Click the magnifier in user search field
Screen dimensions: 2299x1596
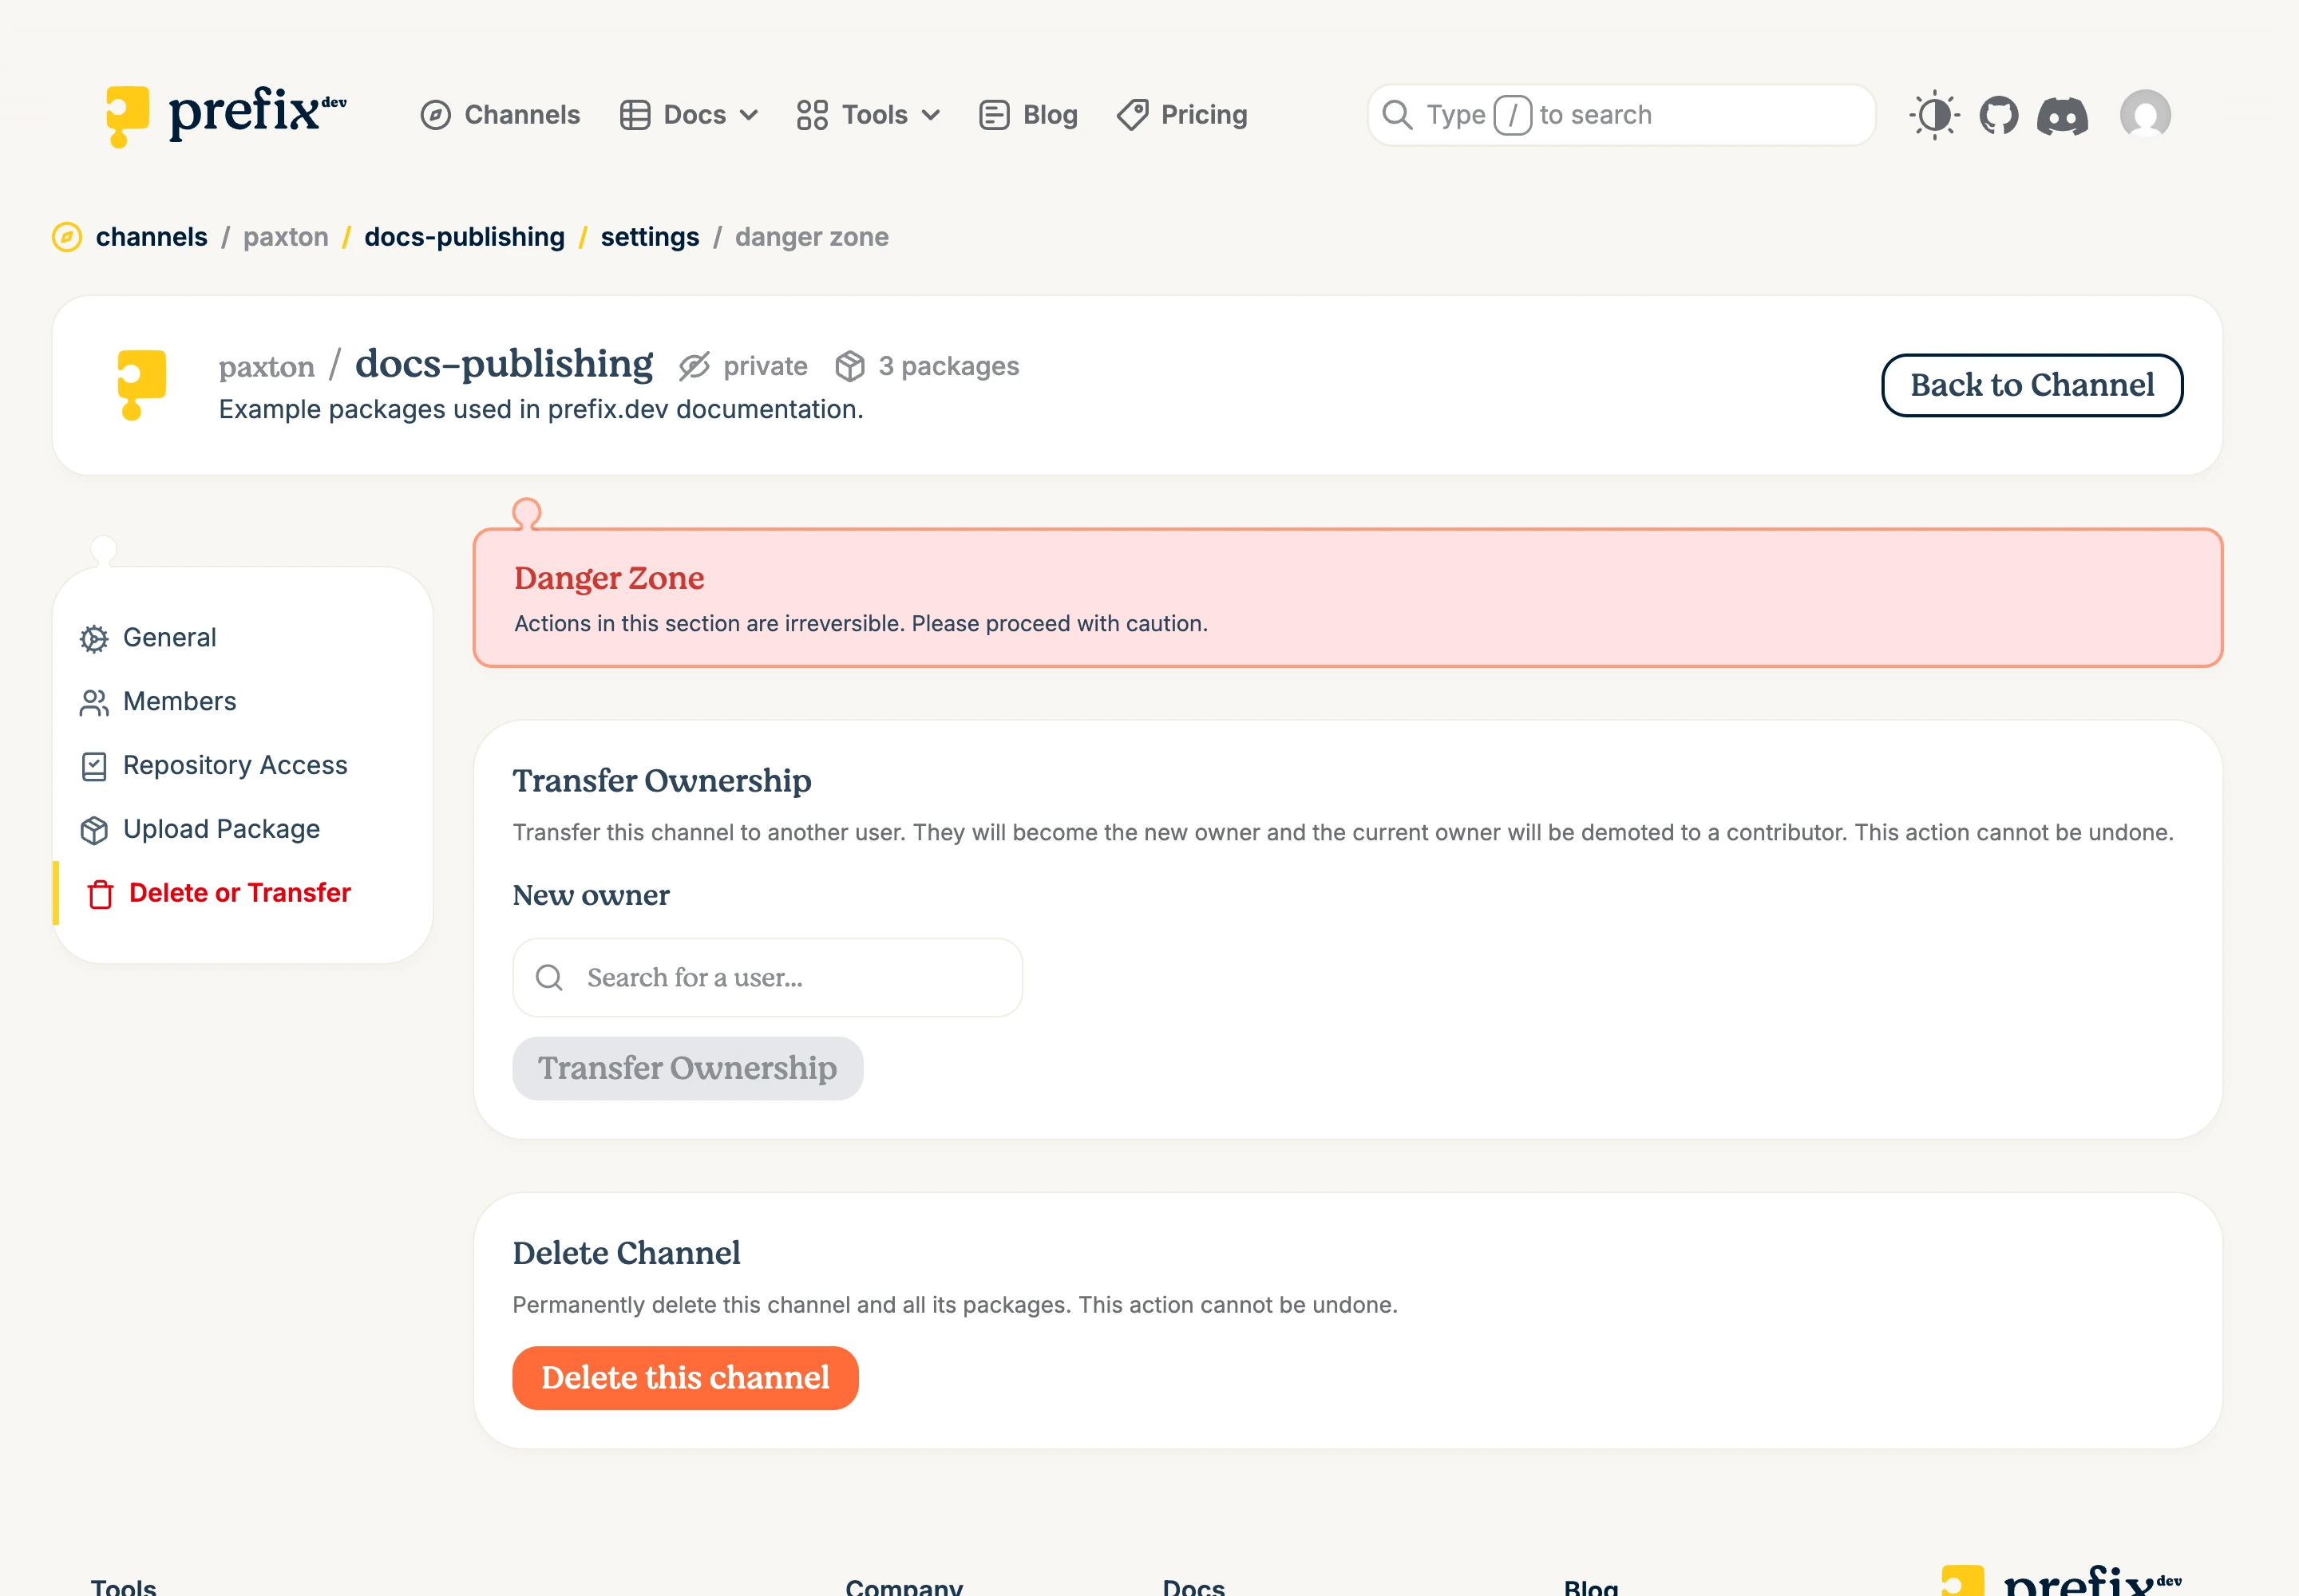[549, 977]
